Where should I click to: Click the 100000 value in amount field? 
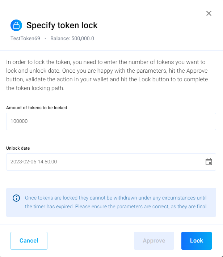click(19, 121)
